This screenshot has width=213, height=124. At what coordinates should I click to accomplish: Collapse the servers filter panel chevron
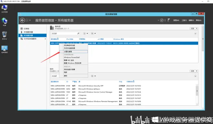point(195,33)
